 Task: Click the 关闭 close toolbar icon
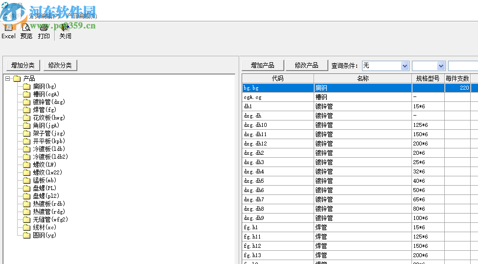[65, 28]
